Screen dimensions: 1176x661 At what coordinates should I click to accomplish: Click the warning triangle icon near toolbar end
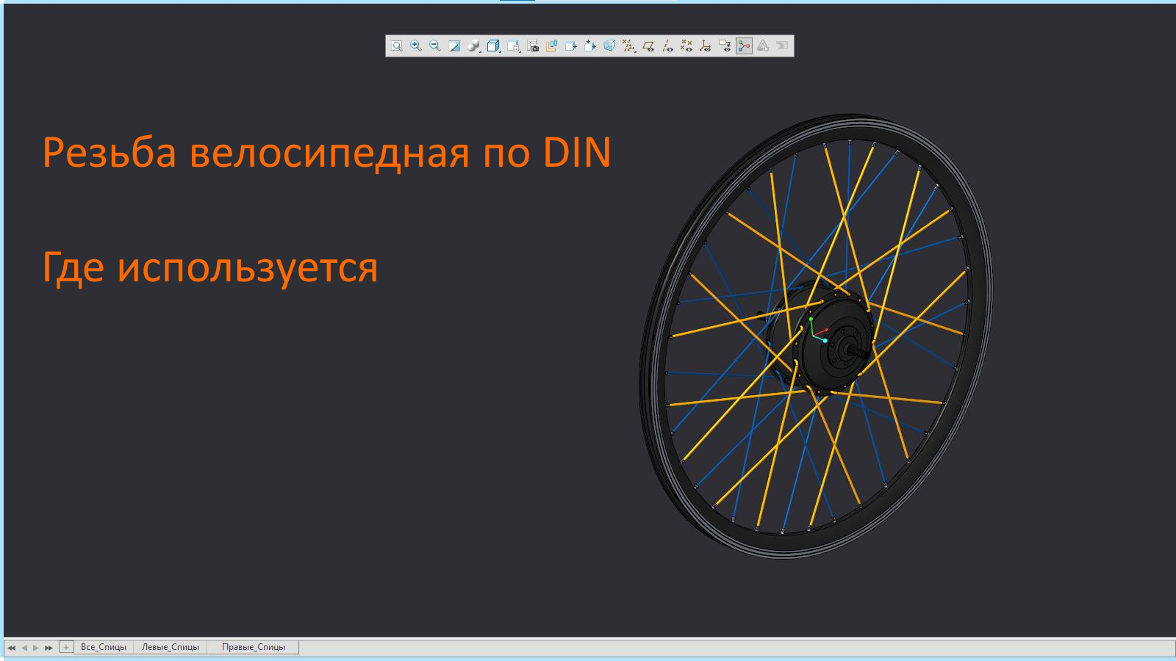762,46
